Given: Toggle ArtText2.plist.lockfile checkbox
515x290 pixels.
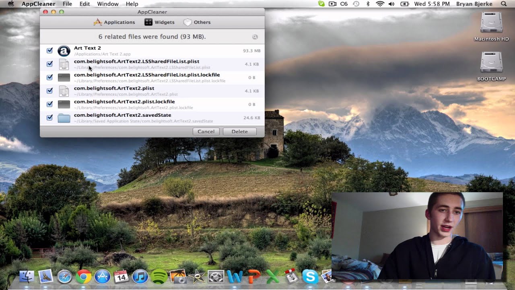Looking at the screenshot, I should pos(49,104).
